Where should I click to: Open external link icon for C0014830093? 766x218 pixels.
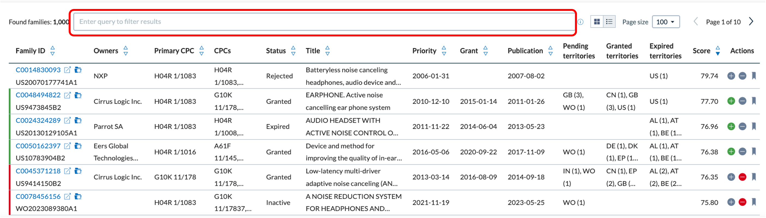point(68,70)
